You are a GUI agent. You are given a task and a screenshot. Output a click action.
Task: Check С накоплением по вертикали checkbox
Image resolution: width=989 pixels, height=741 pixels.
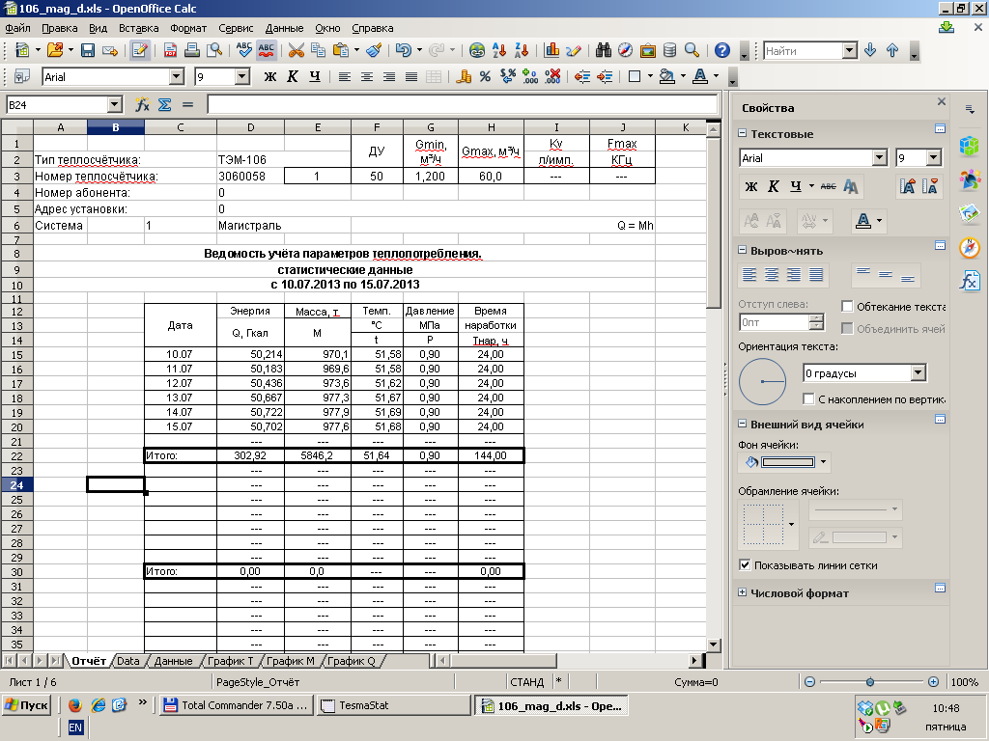pyautogui.click(x=808, y=398)
